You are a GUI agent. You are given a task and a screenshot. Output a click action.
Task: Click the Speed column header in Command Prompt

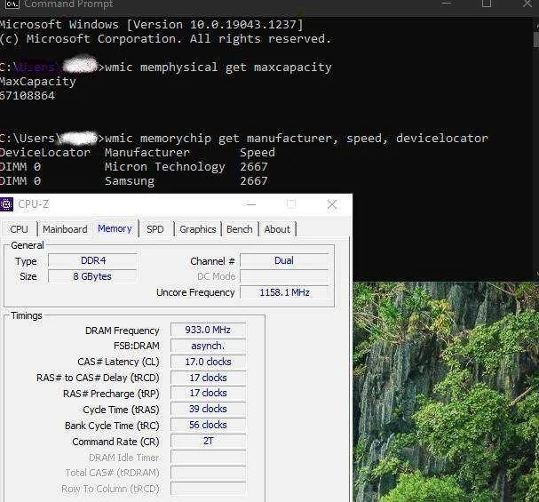click(258, 153)
